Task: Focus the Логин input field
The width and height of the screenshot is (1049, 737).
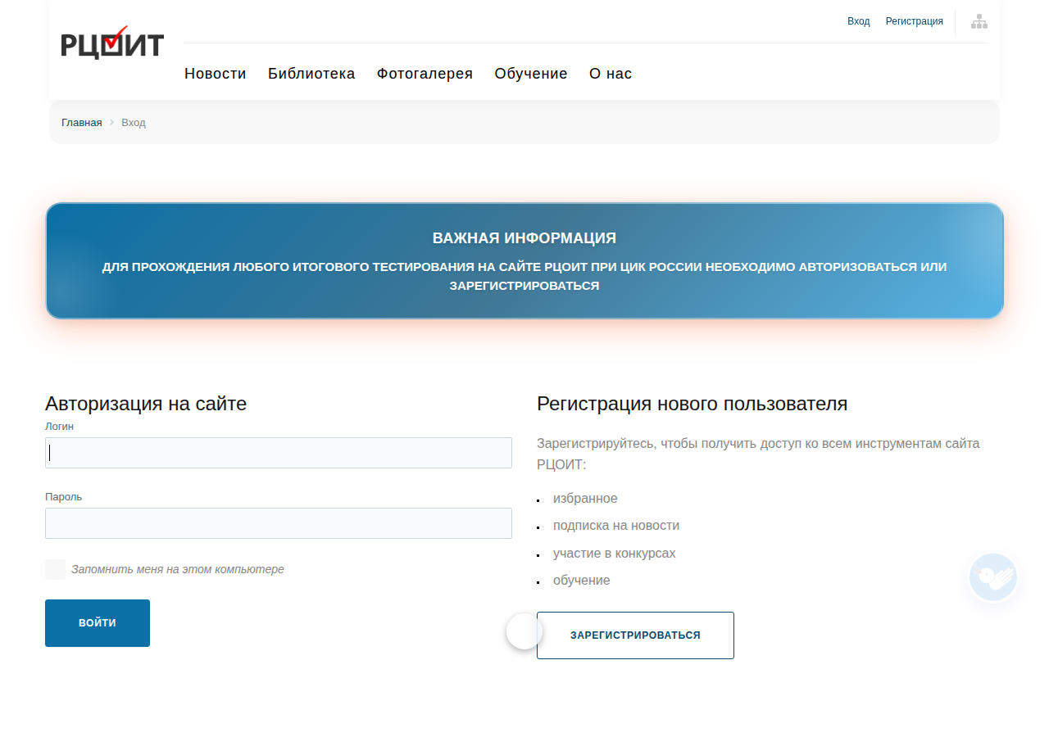Action: [279, 453]
